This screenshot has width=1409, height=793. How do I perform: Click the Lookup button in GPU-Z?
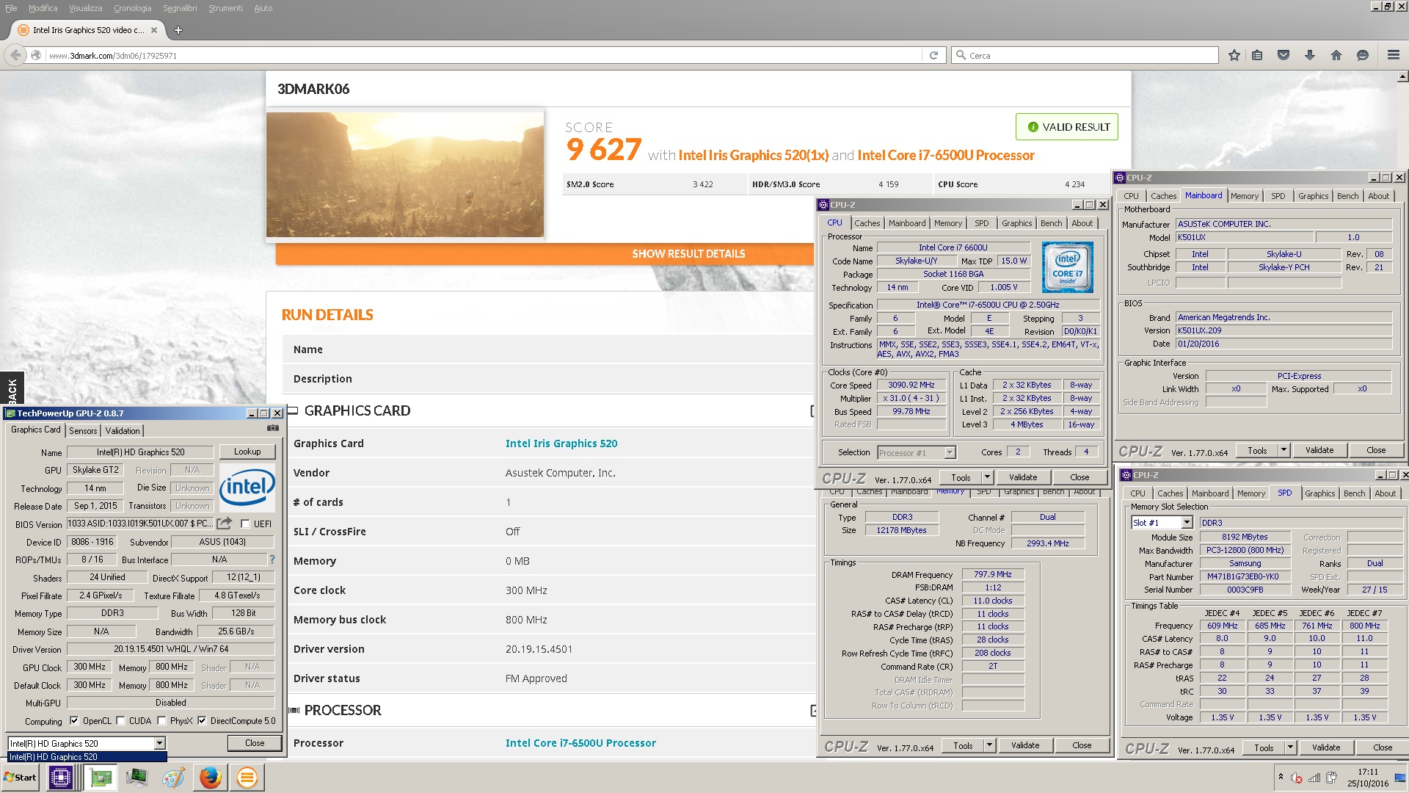[x=247, y=452]
